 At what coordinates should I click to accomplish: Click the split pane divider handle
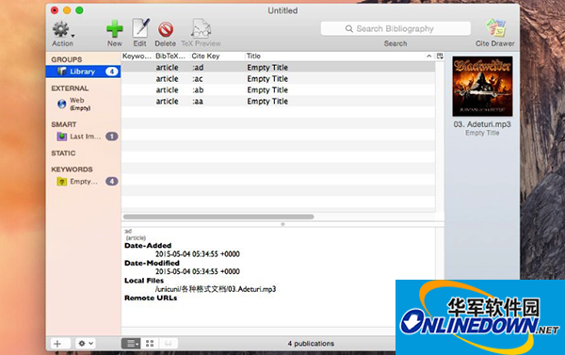point(282,224)
